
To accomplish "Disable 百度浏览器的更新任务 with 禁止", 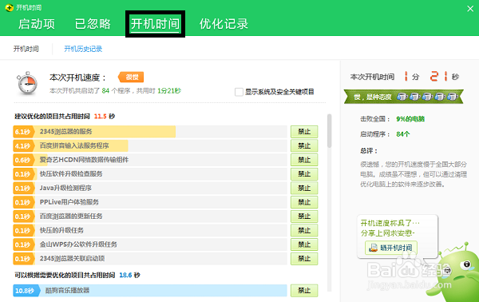I will [304, 216].
